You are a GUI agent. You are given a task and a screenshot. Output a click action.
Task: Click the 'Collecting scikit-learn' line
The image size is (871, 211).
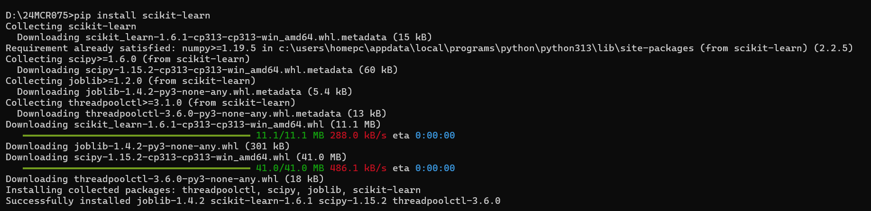(x=71, y=26)
